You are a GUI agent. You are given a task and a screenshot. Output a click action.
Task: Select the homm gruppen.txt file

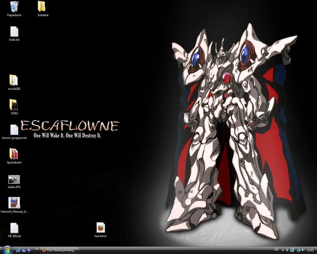coord(14,130)
